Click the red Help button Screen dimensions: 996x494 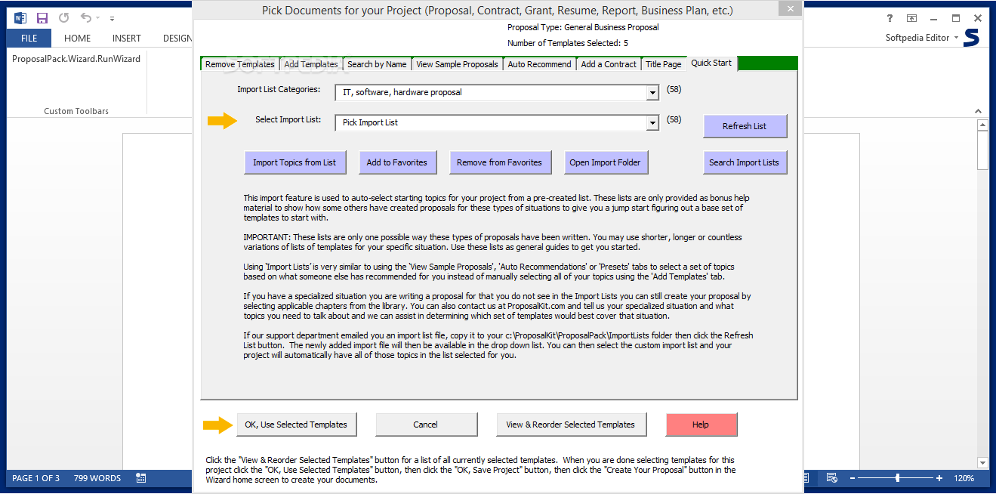click(701, 425)
